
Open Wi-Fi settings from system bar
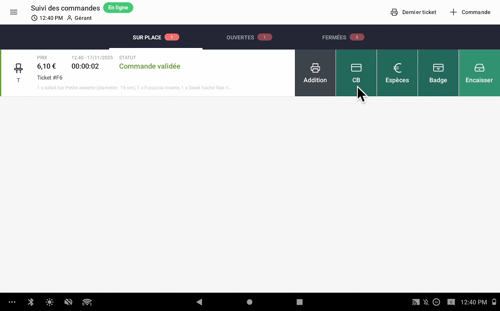(87, 302)
